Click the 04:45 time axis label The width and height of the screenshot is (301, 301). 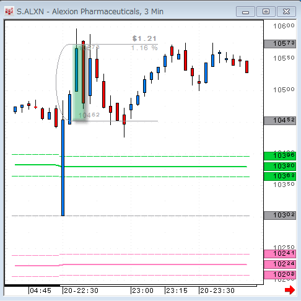tap(40, 290)
